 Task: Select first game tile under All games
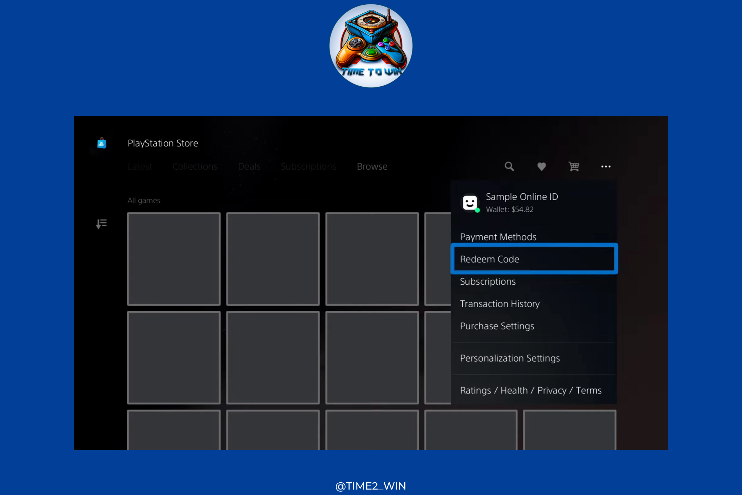pos(174,259)
